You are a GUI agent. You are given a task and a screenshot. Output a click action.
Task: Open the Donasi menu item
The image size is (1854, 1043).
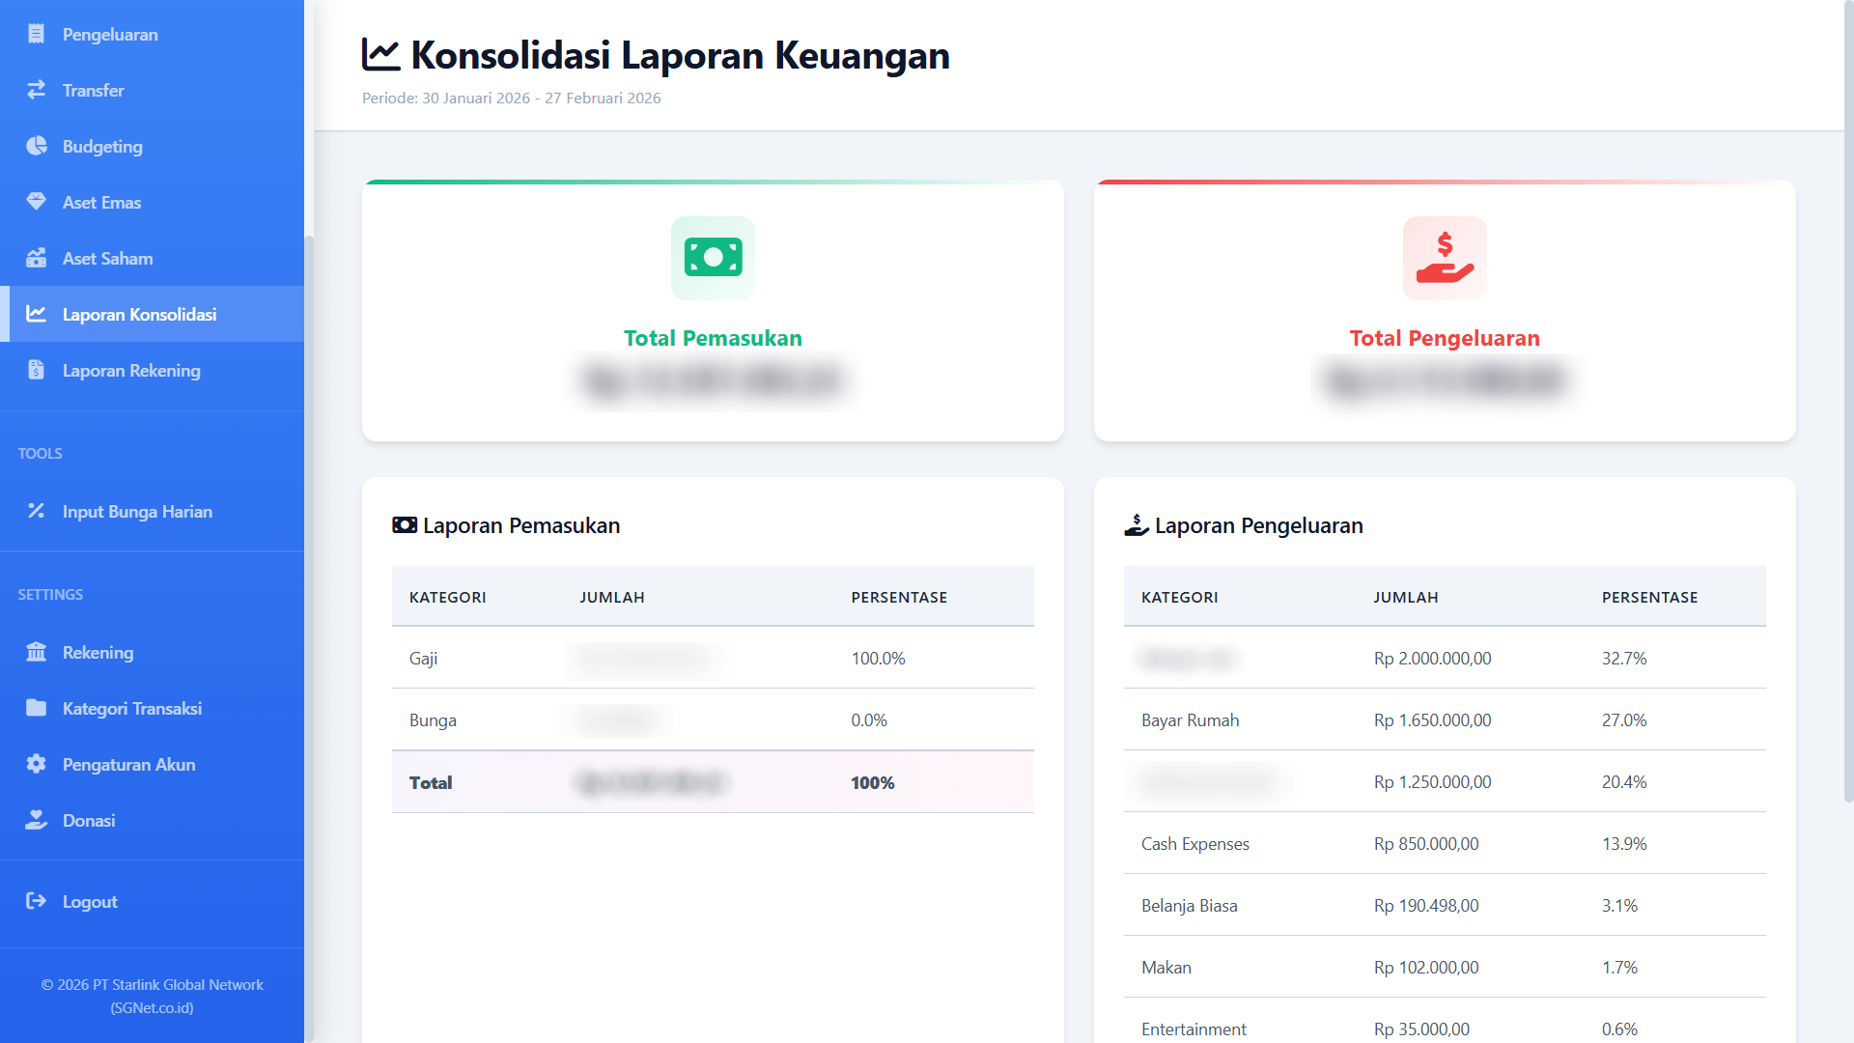coord(89,820)
